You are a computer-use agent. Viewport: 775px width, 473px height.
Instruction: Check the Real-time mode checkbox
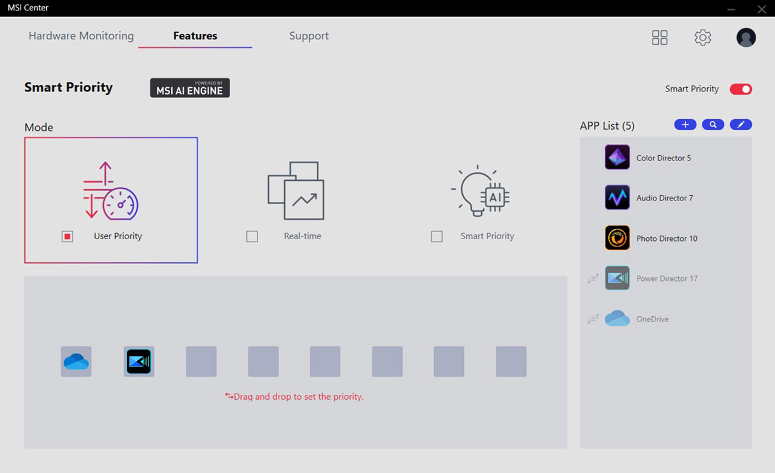[252, 236]
